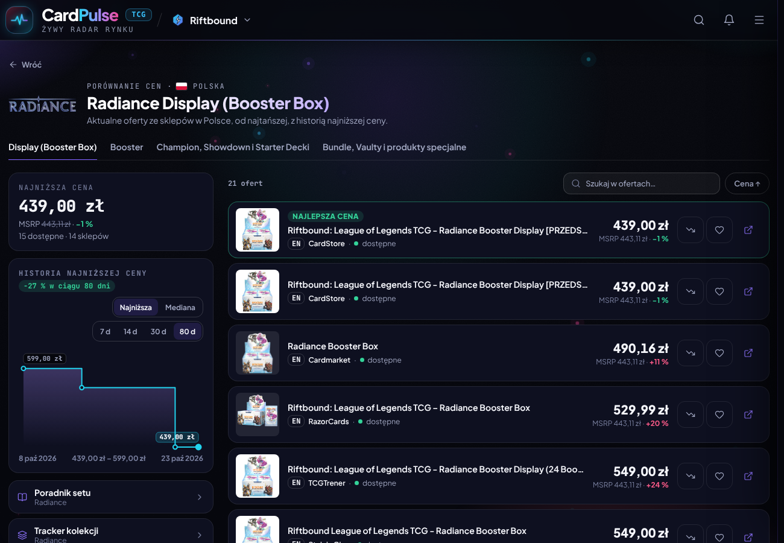
Task: Change sort order with the Cena button
Action: pos(747,183)
